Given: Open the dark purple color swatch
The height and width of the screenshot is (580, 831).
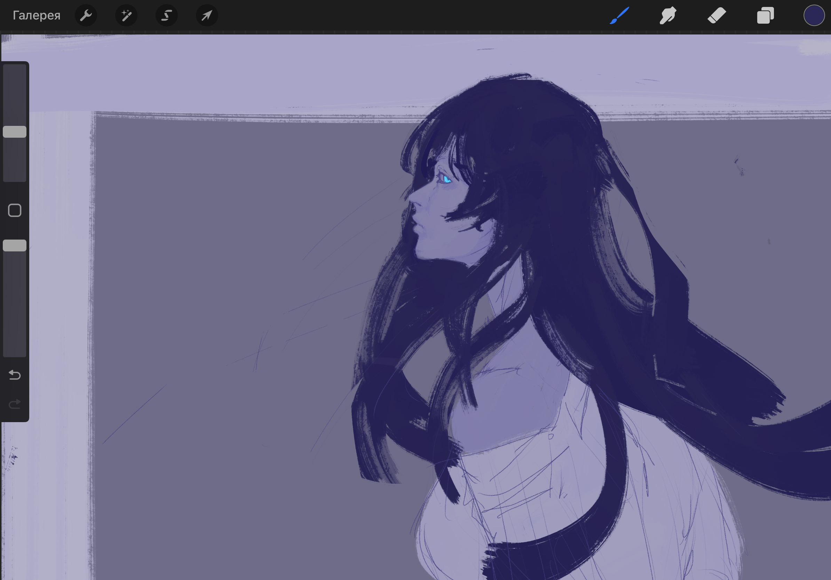Looking at the screenshot, I should (814, 16).
